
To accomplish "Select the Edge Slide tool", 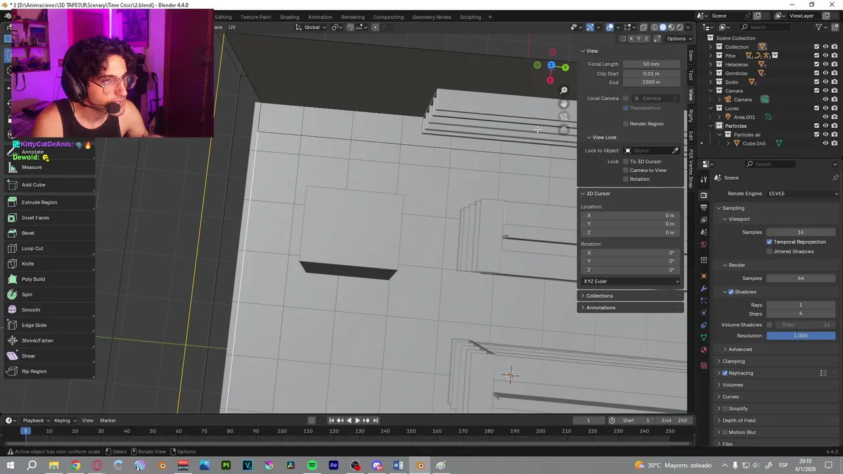I will tap(49, 325).
